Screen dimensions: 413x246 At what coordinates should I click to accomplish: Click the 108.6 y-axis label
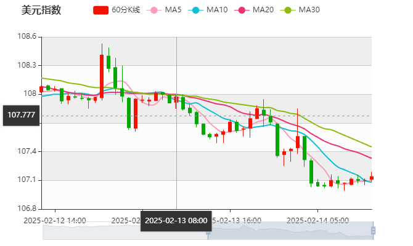tap(29, 37)
